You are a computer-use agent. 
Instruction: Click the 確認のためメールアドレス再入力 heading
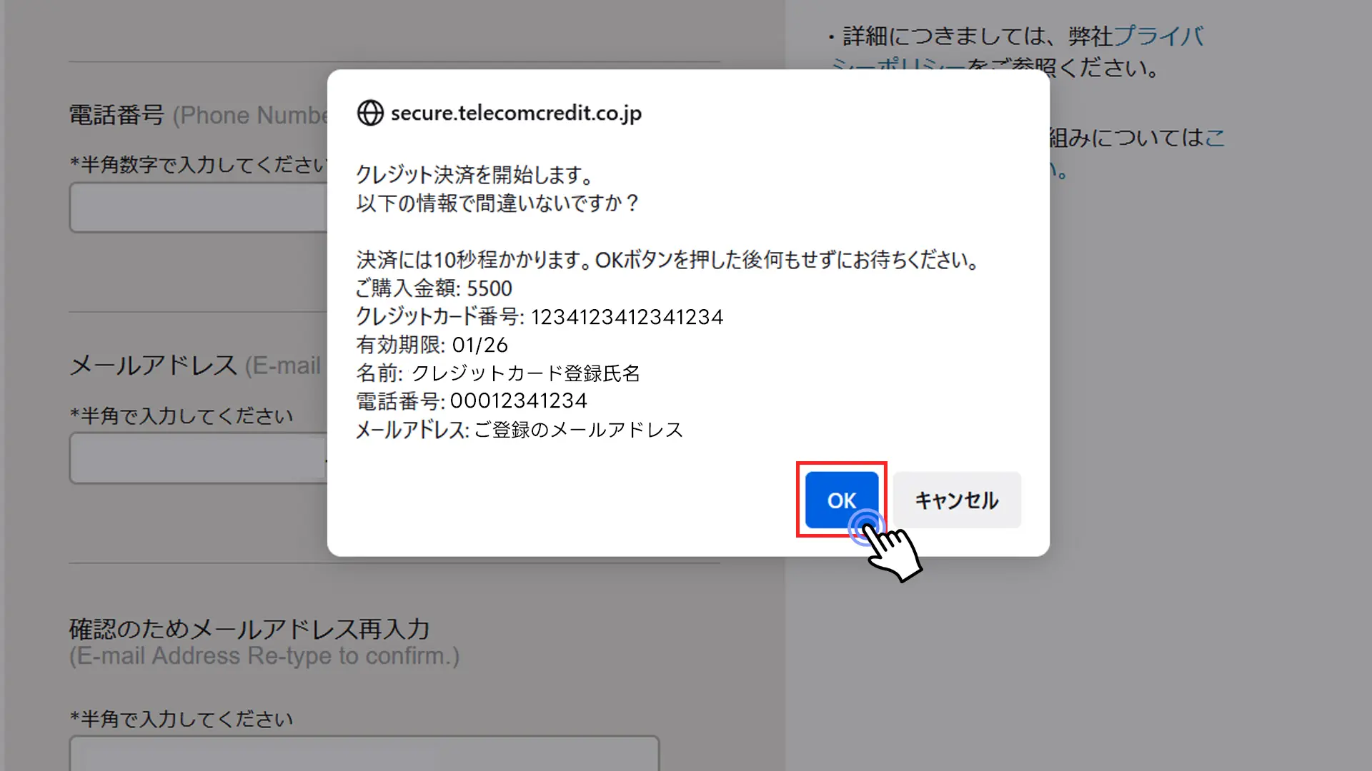coord(249,629)
